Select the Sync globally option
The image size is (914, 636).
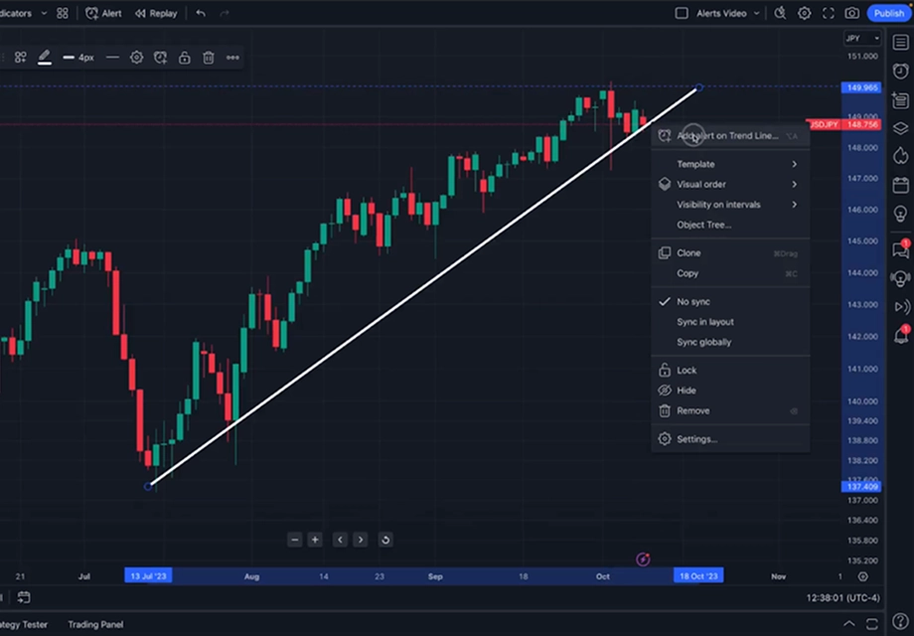(730, 342)
